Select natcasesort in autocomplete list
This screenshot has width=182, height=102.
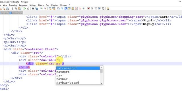click(x=78, y=68)
